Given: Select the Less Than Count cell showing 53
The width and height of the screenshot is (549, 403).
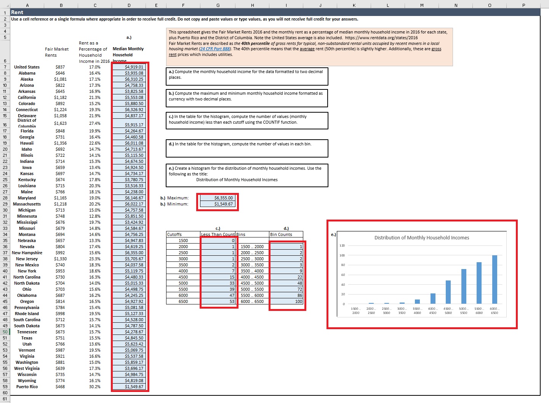Looking at the screenshot, I should [x=218, y=301].
